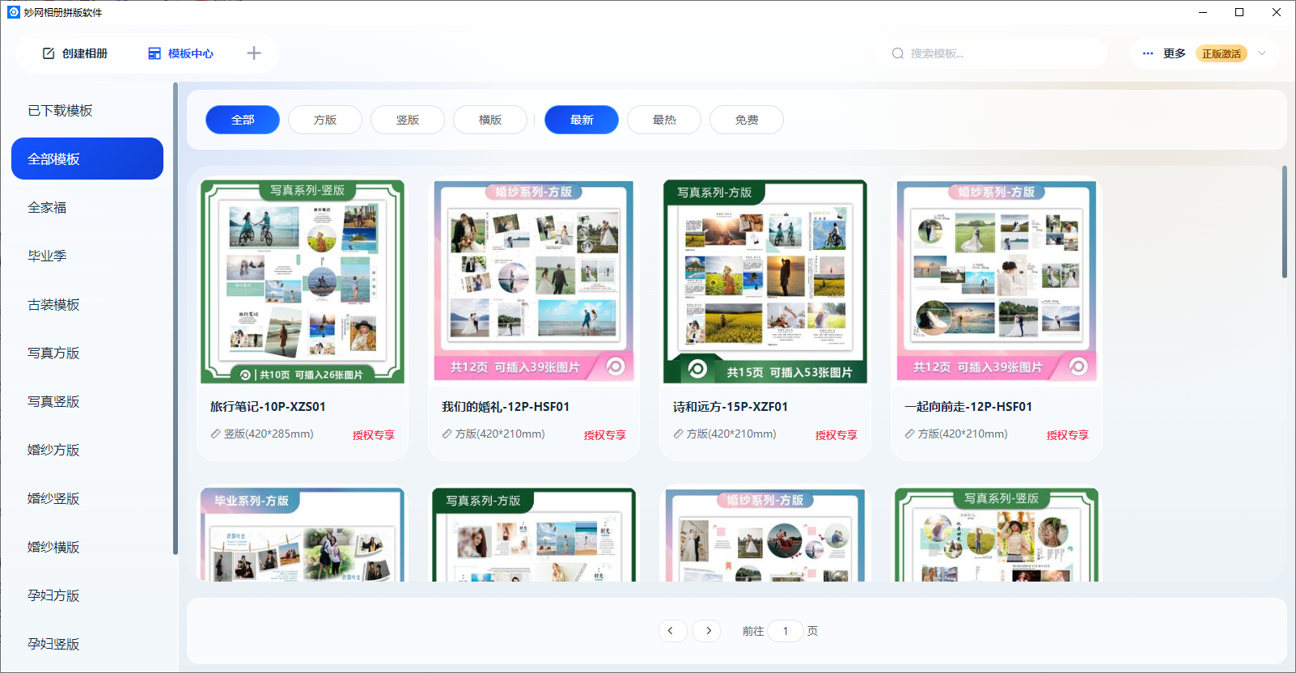Image resolution: width=1296 pixels, height=673 pixels.
Task: Select 全部模板 category
Action: (87, 159)
